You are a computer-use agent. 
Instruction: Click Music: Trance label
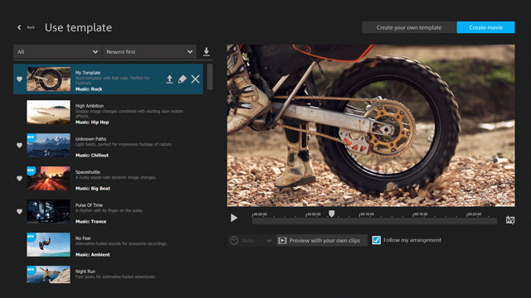tap(90, 222)
